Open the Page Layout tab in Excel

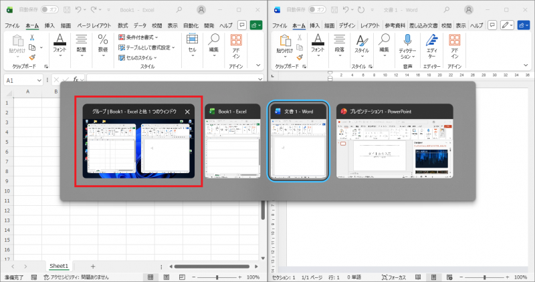click(94, 25)
